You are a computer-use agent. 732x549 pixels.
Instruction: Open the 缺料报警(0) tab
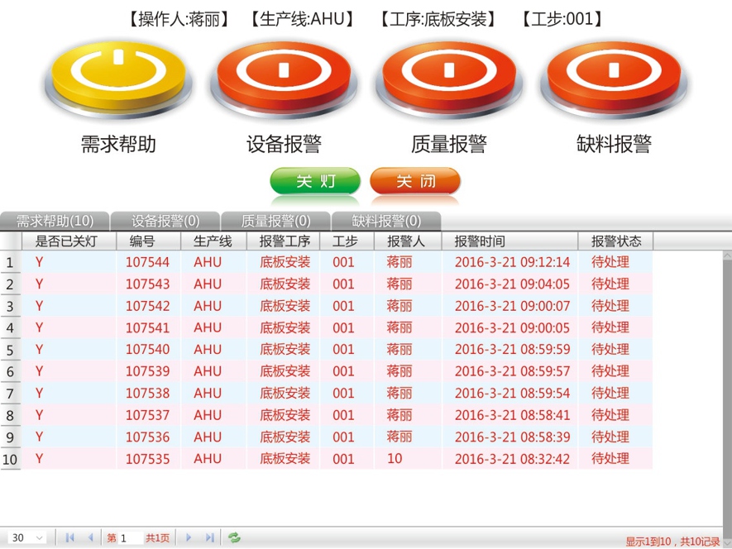pyautogui.click(x=386, y=221)
